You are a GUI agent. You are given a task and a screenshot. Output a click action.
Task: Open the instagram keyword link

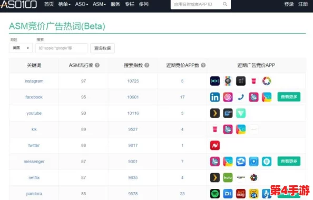click(34, 81)
